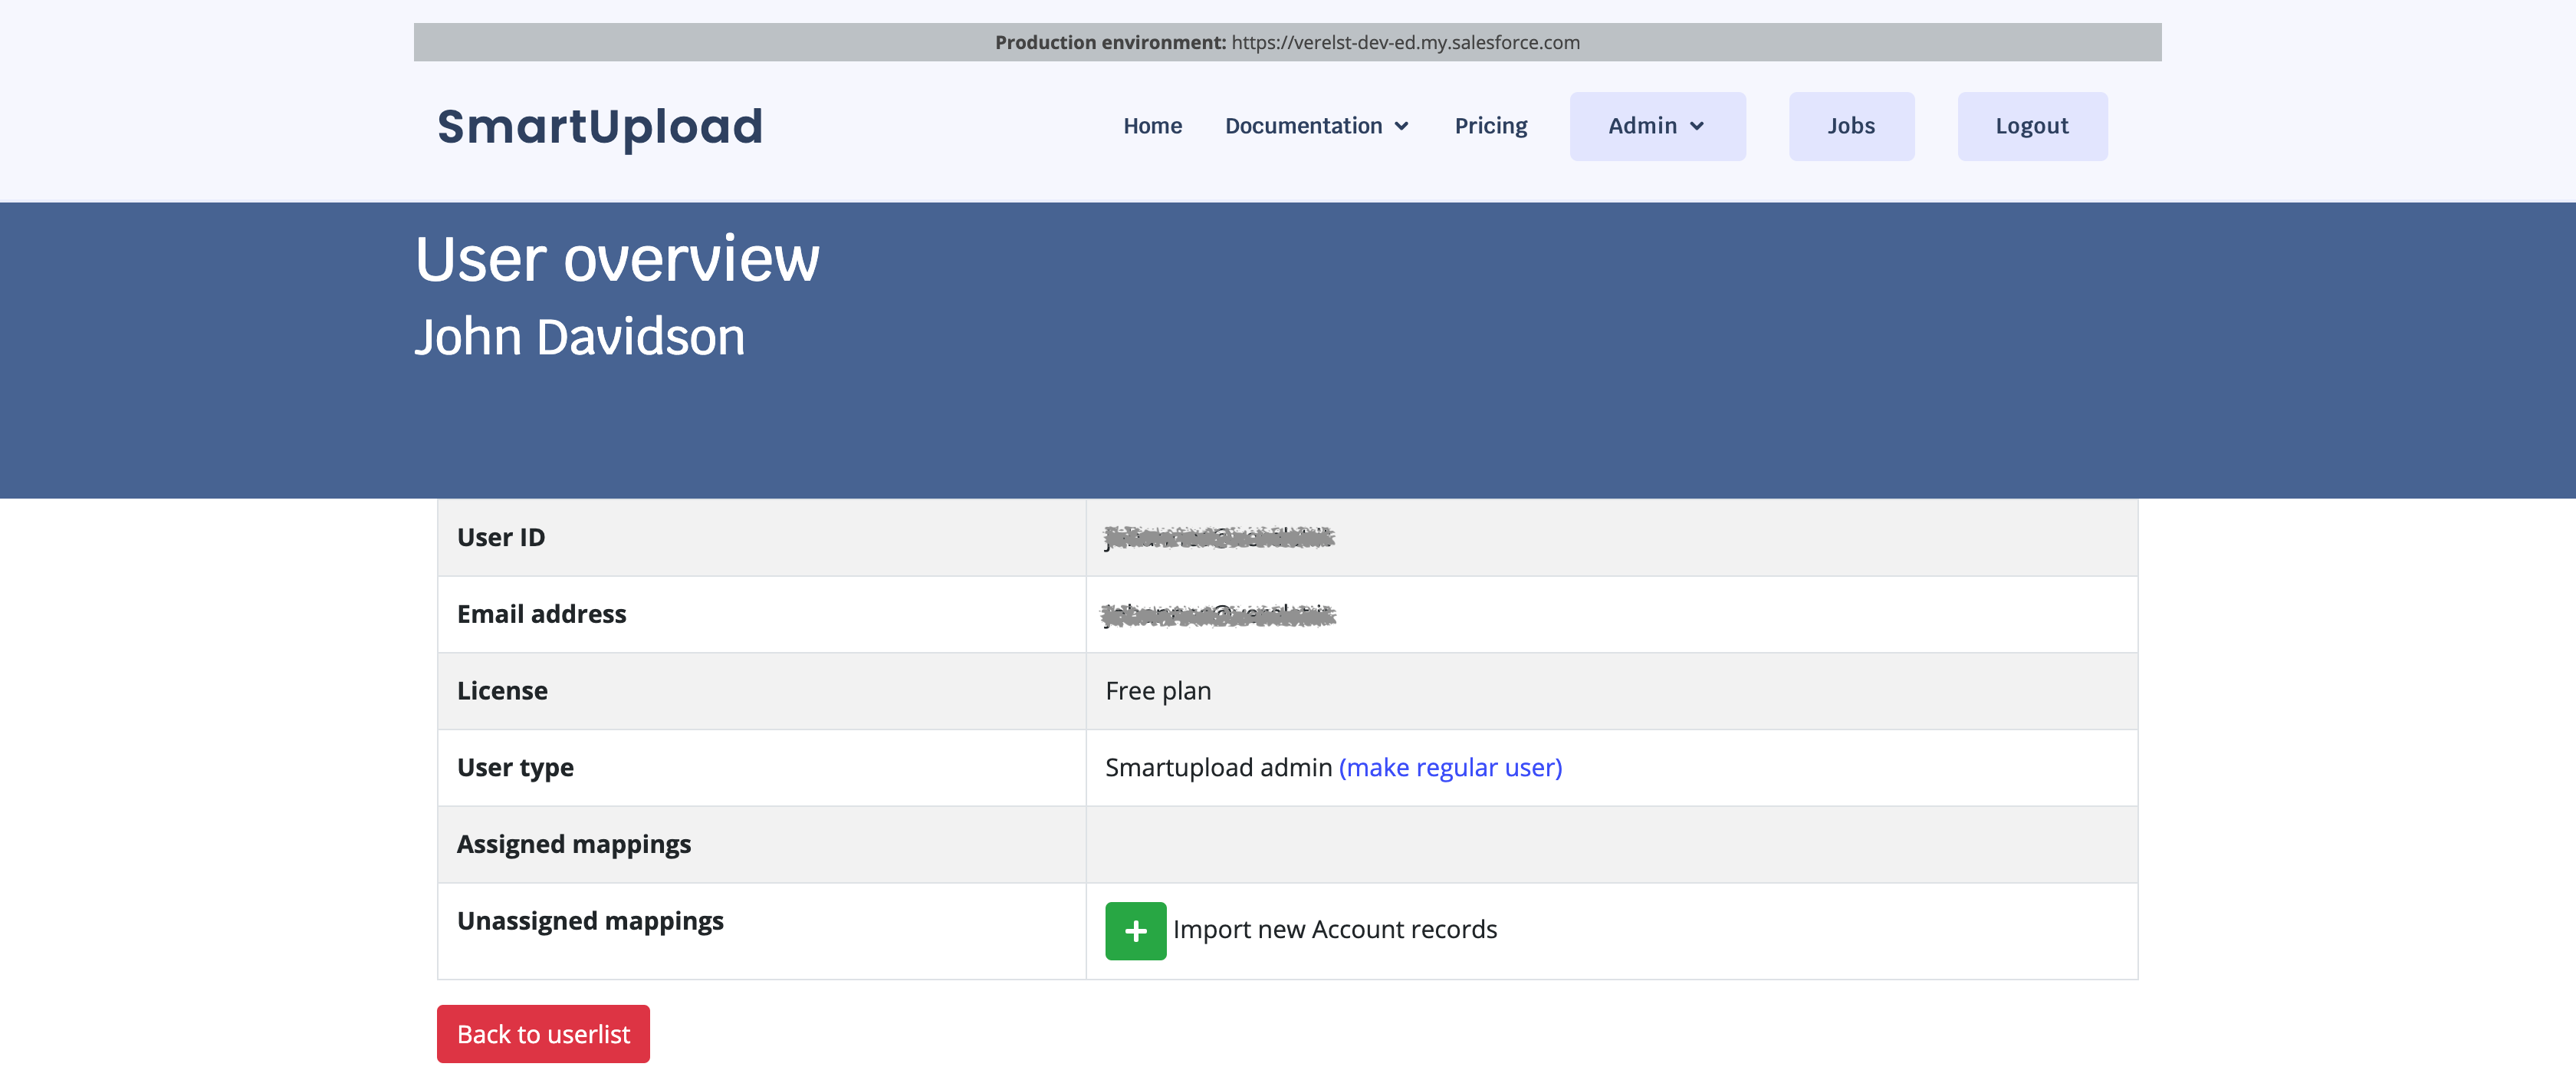Go to the Home page

1152,126
